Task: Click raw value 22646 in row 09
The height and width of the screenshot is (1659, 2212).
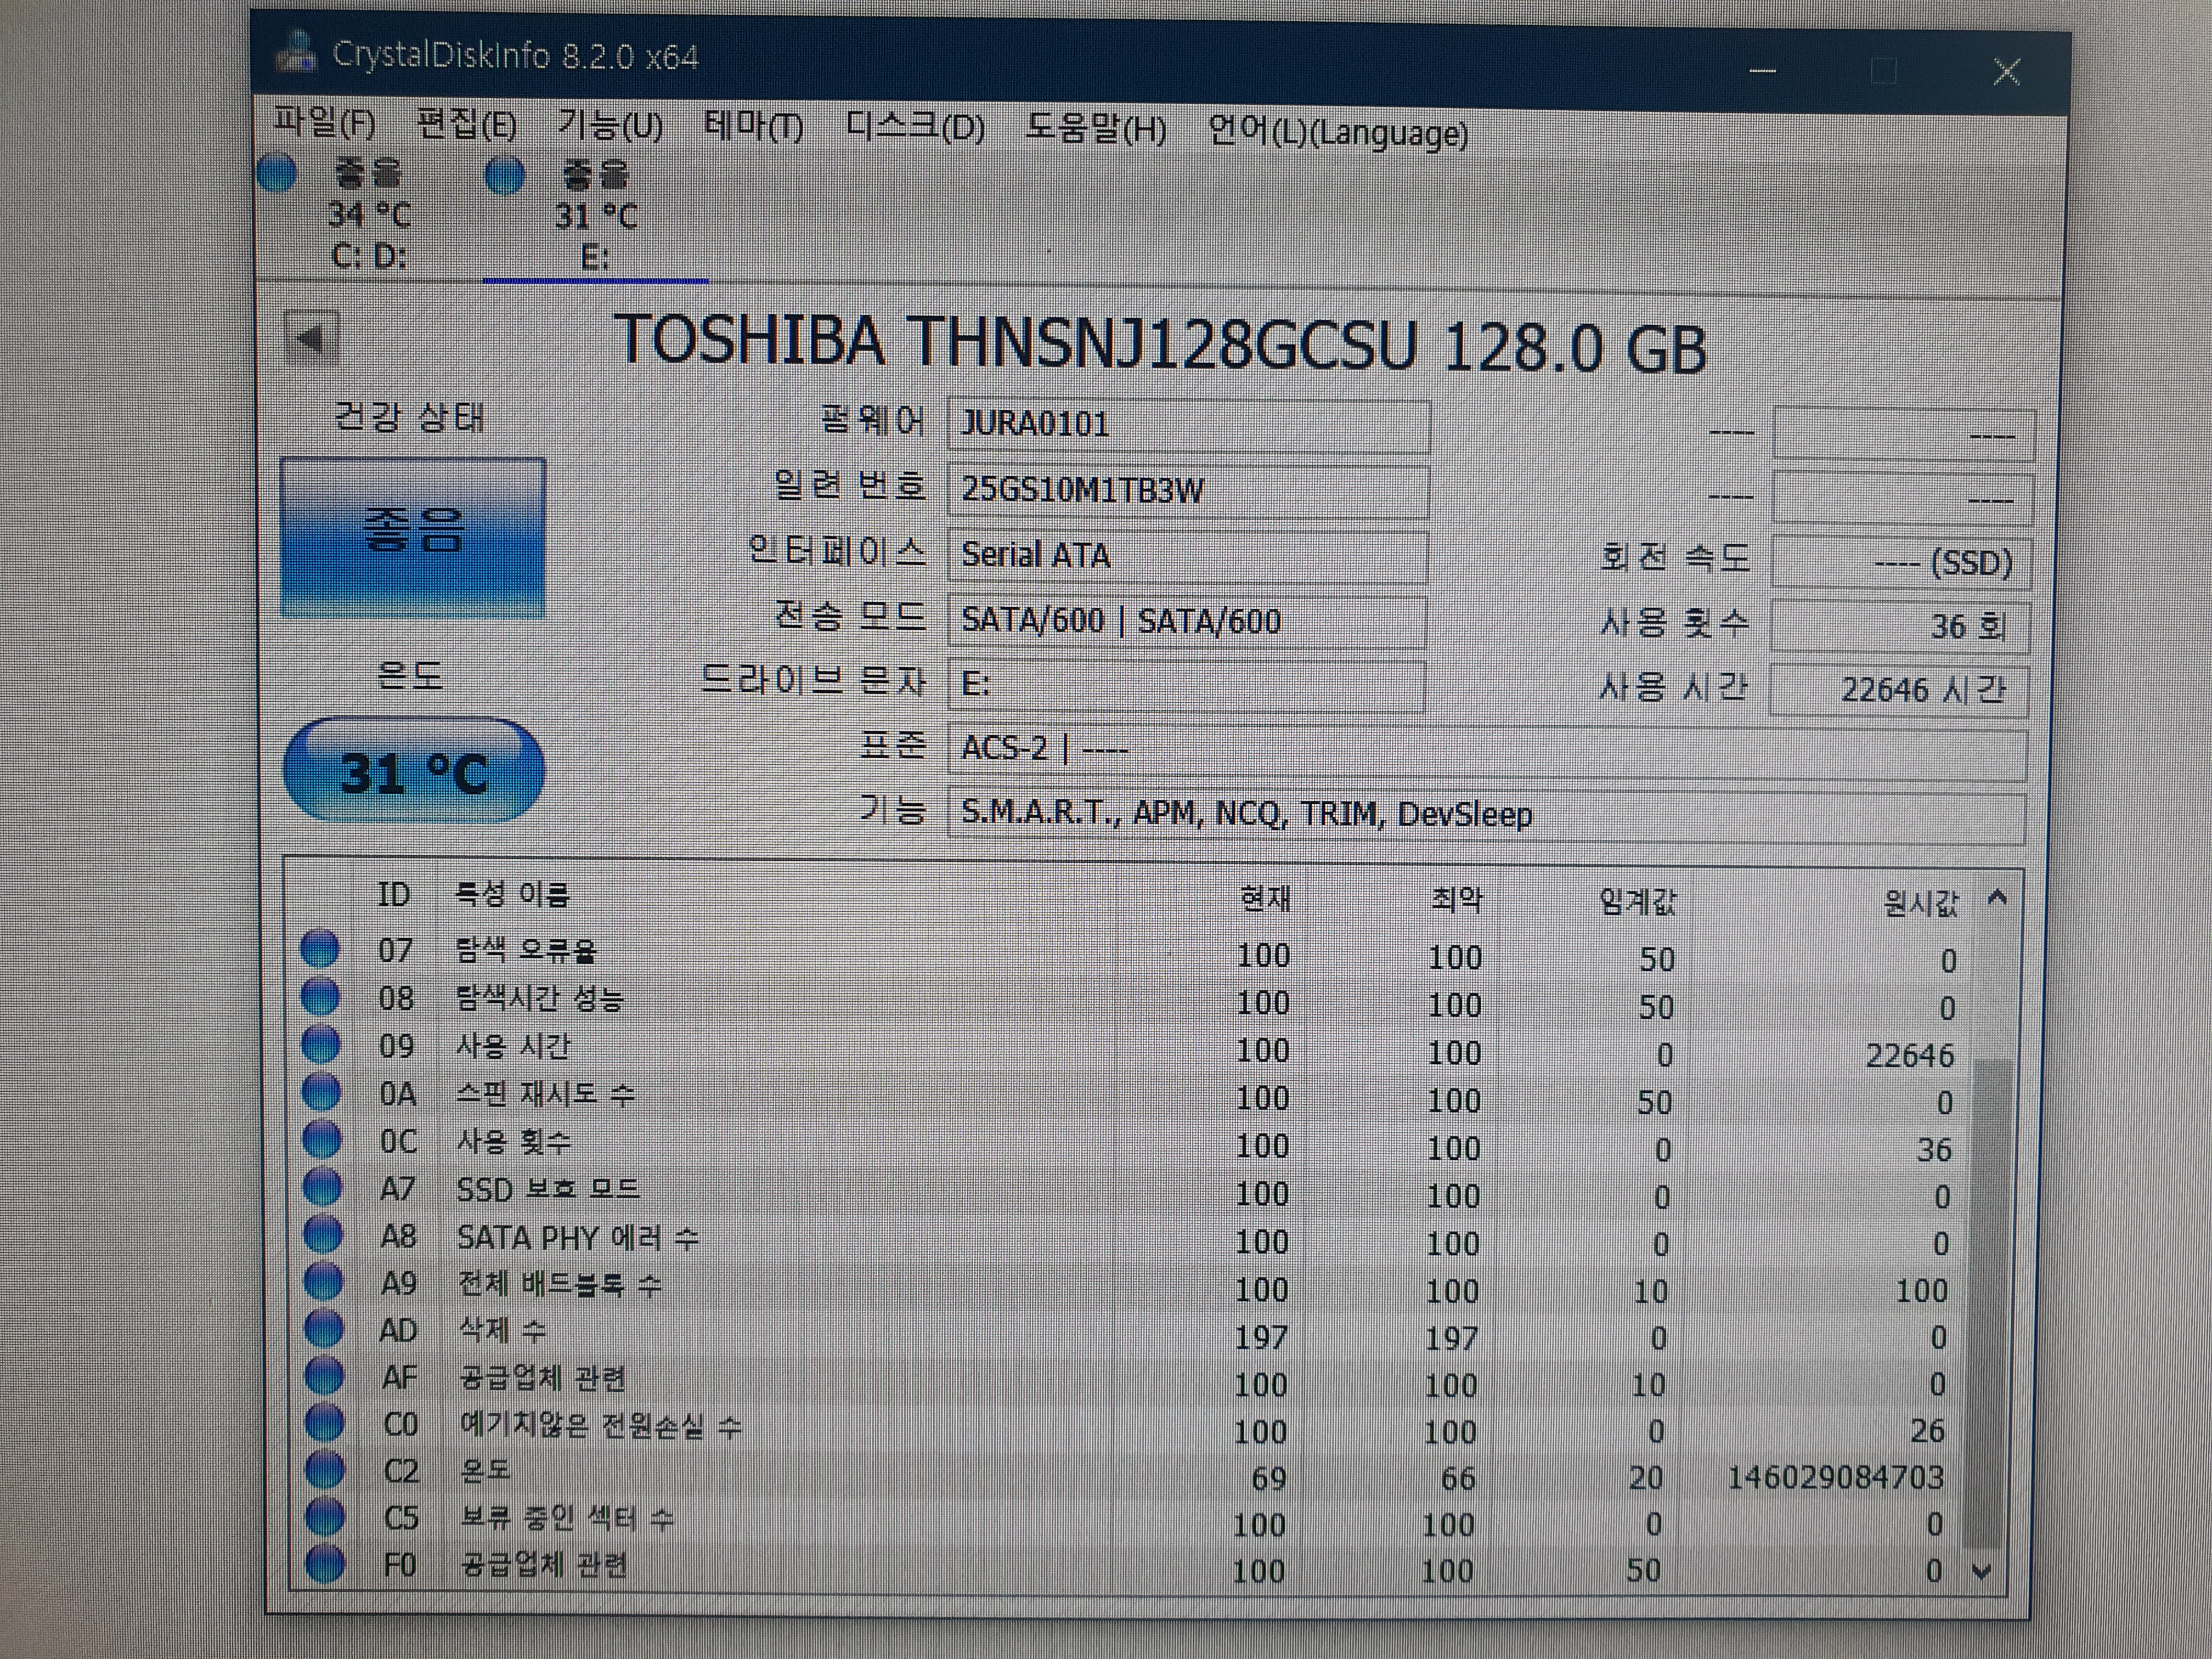Action: click(1910, 1055)
